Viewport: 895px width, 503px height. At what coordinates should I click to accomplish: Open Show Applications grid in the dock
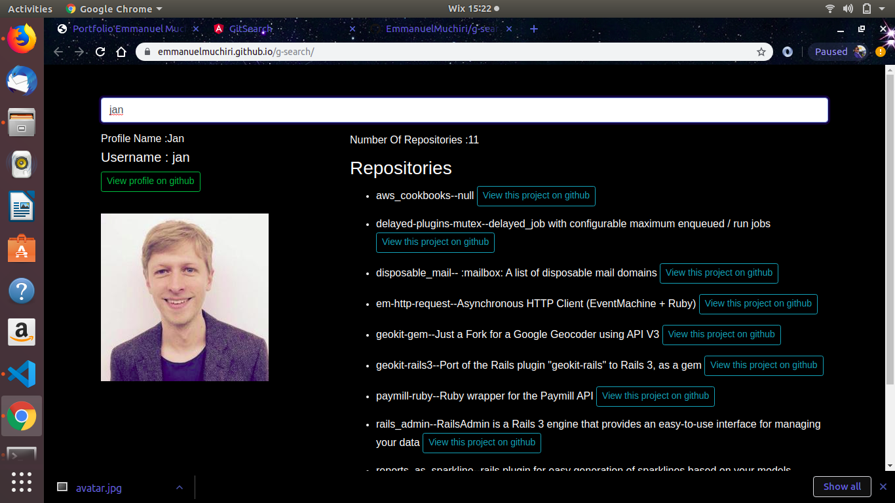(22, 481)
